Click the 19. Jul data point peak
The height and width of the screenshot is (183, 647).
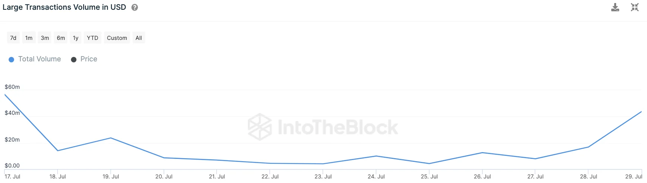click(111, 138)
